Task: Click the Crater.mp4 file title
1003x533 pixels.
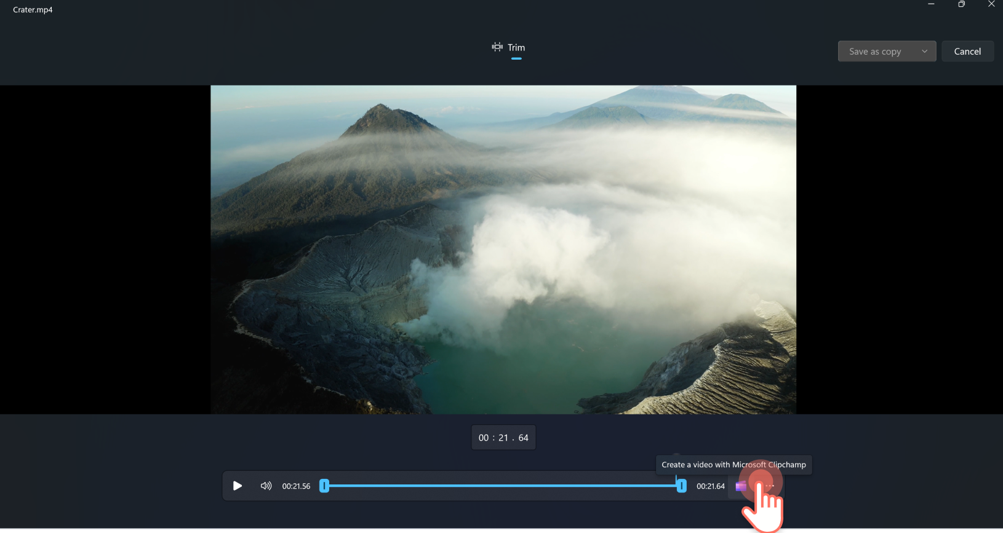Action: 33,10
